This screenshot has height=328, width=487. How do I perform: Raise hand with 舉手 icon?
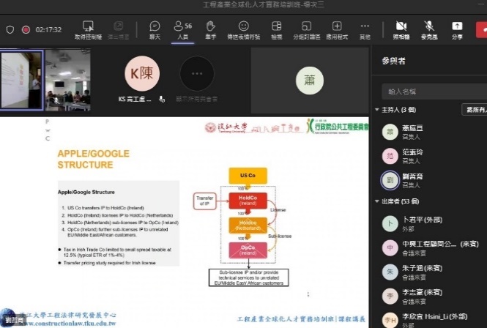[211, 31]
